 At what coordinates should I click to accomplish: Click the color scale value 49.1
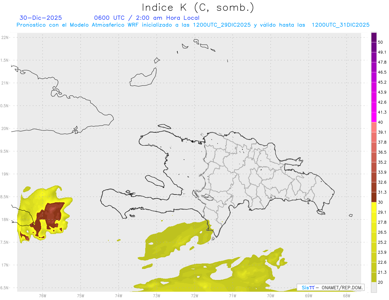point(382,52)
